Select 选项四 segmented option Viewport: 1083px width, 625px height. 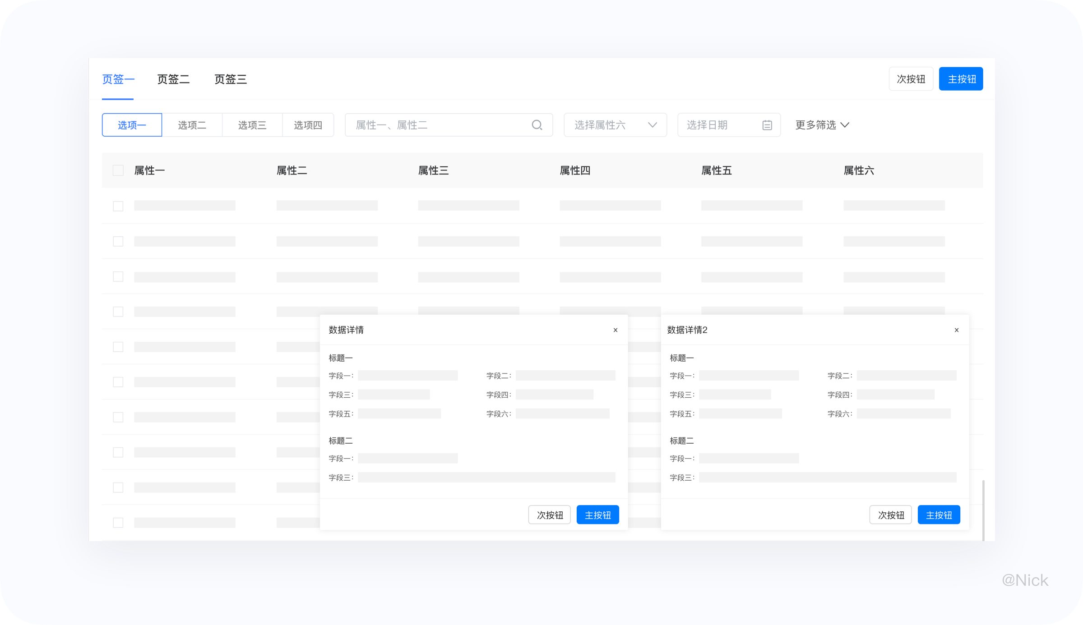point(308,125)
